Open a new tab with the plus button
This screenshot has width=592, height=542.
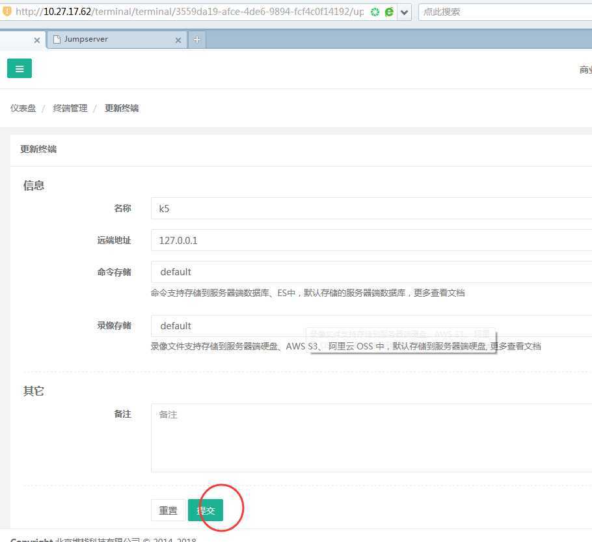(x=197, y=40)
